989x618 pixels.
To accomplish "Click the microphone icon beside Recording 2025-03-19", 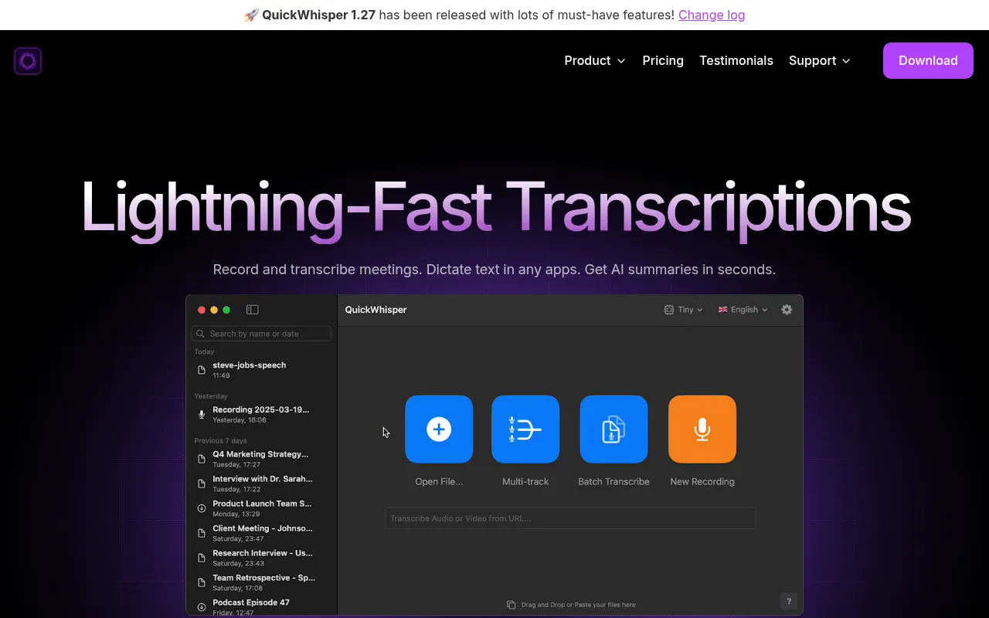I will (x=202, y=415).
